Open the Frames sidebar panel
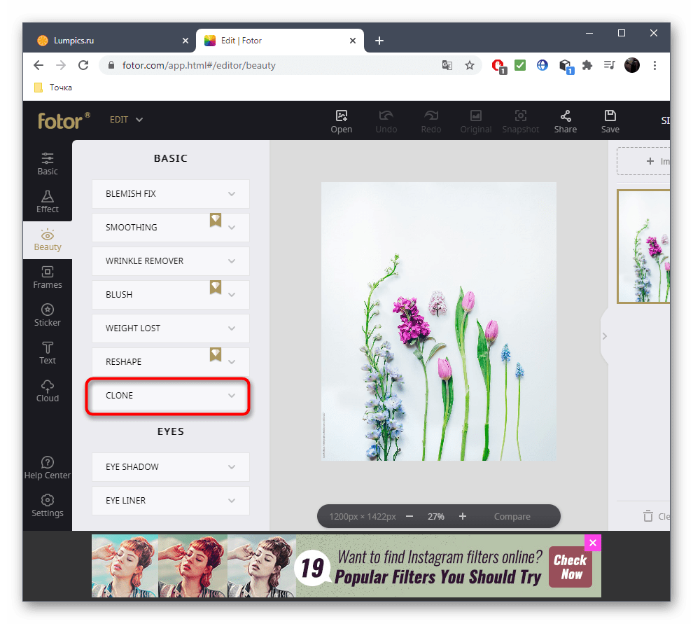 48,277
